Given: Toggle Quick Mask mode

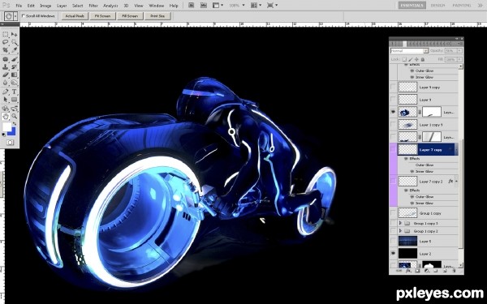Looking at the screenshot, I should point(10,143).
